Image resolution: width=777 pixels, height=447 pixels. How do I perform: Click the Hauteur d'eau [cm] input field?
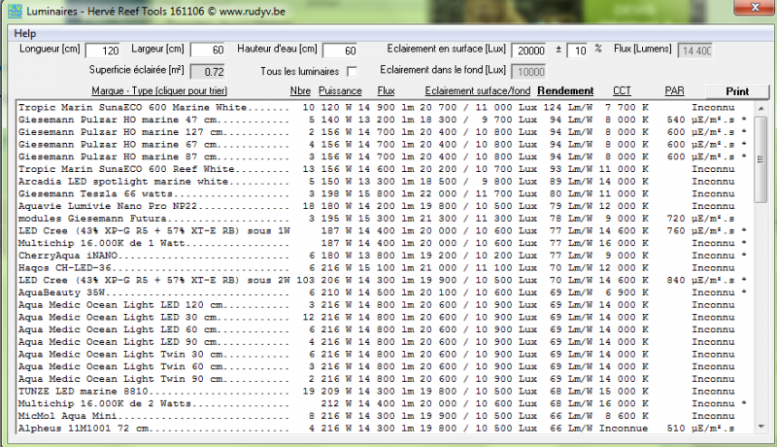[x=340, y=51]
